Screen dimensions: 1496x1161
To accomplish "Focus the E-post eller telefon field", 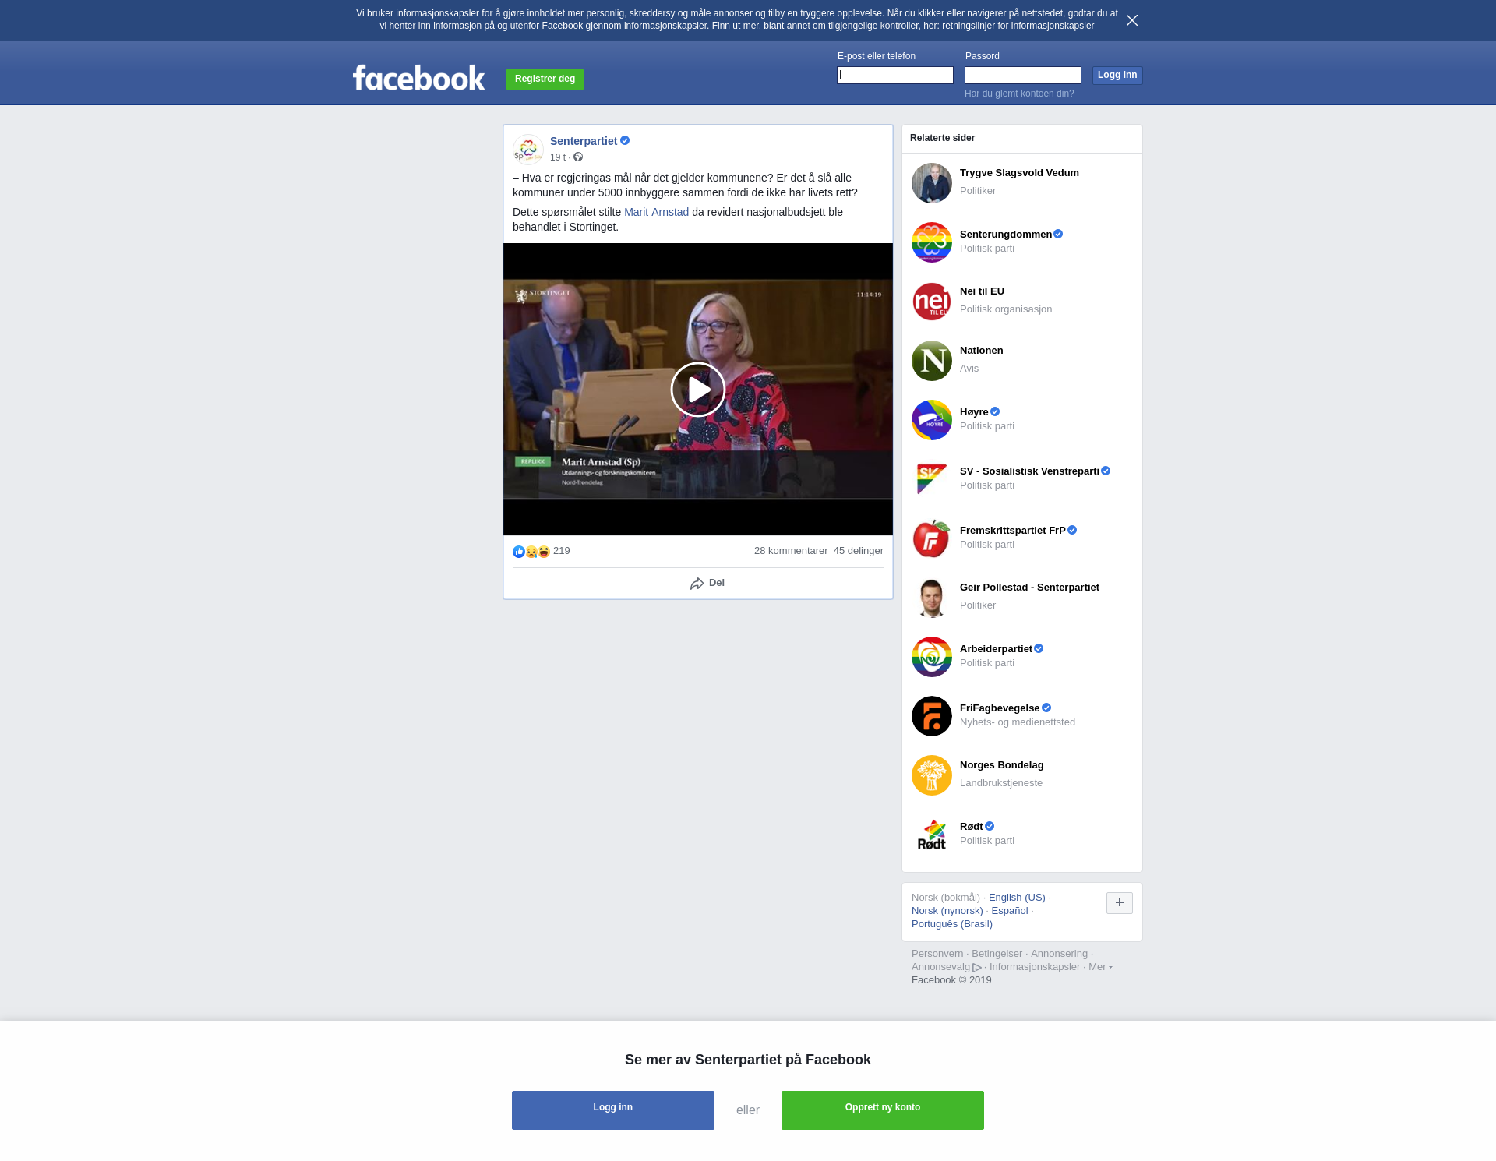I will tap(895, 75).
